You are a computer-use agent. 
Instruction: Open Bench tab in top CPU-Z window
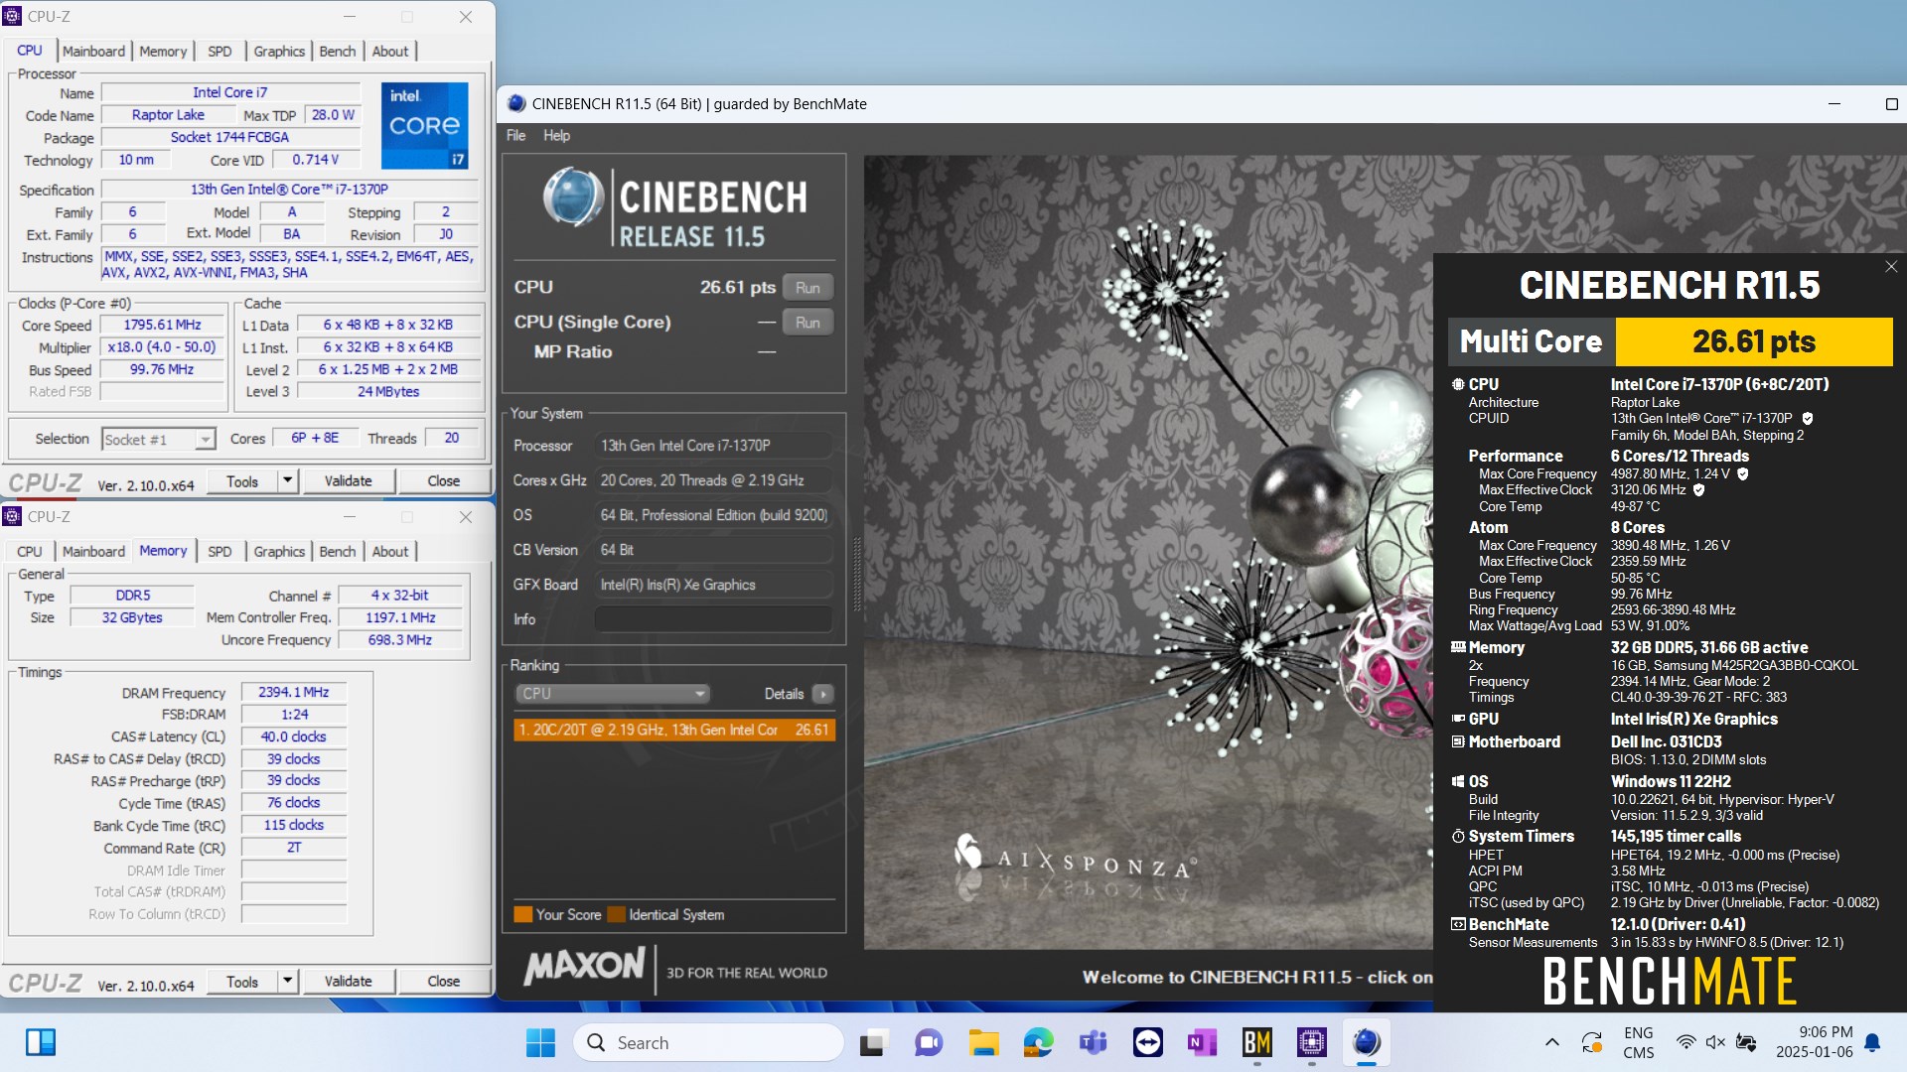point(338,52)
